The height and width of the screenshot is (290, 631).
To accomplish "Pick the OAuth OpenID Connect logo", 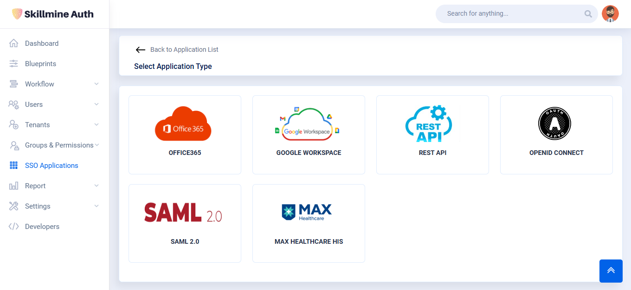I will click(x=554, y=123).
